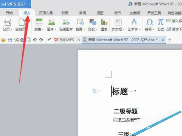182x136 pixels.
Task: Expand the 表格 dropdown arrow
Action: click(x=43, y=29)
